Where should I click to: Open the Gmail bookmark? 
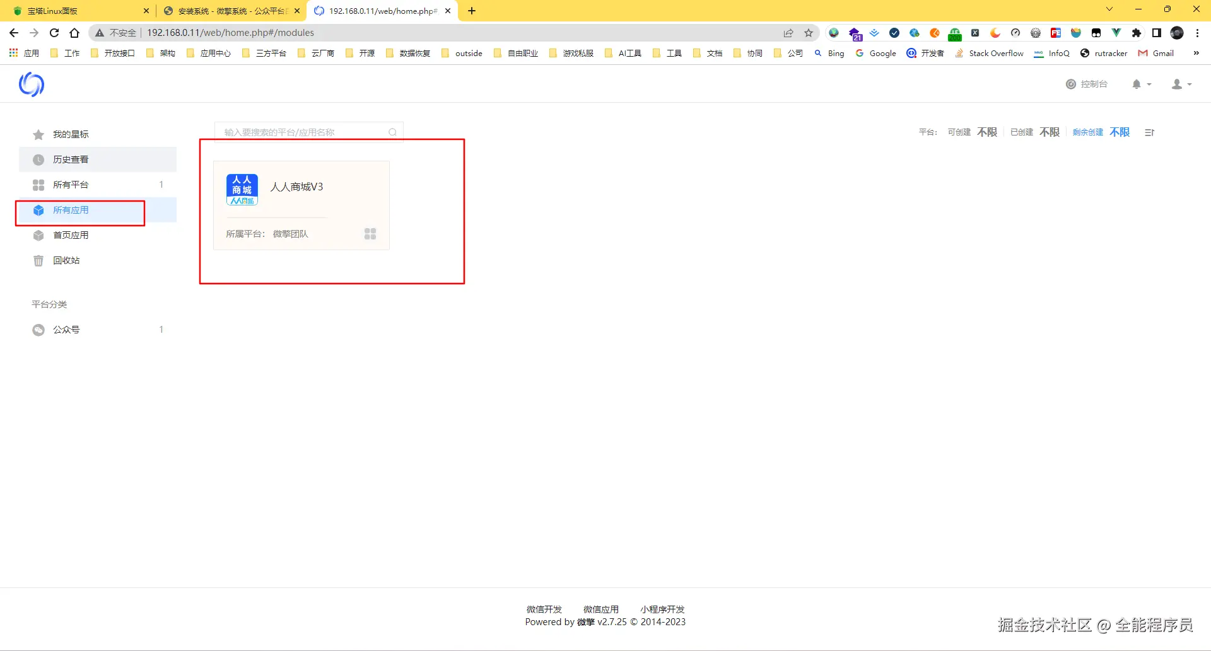tap(1155, 54)
